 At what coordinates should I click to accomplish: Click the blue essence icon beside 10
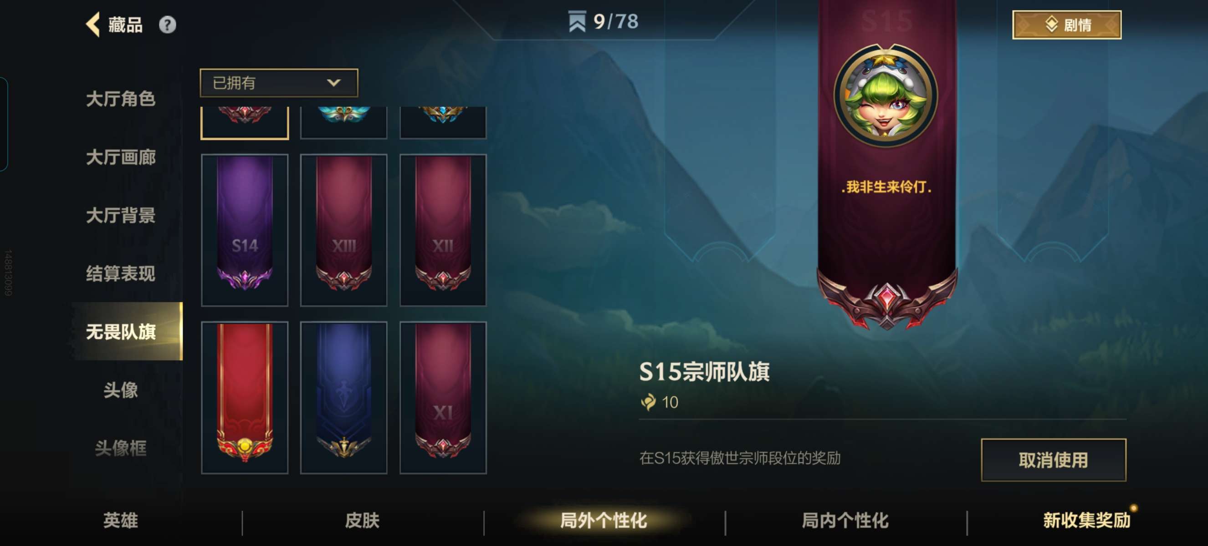coord(649,402)
